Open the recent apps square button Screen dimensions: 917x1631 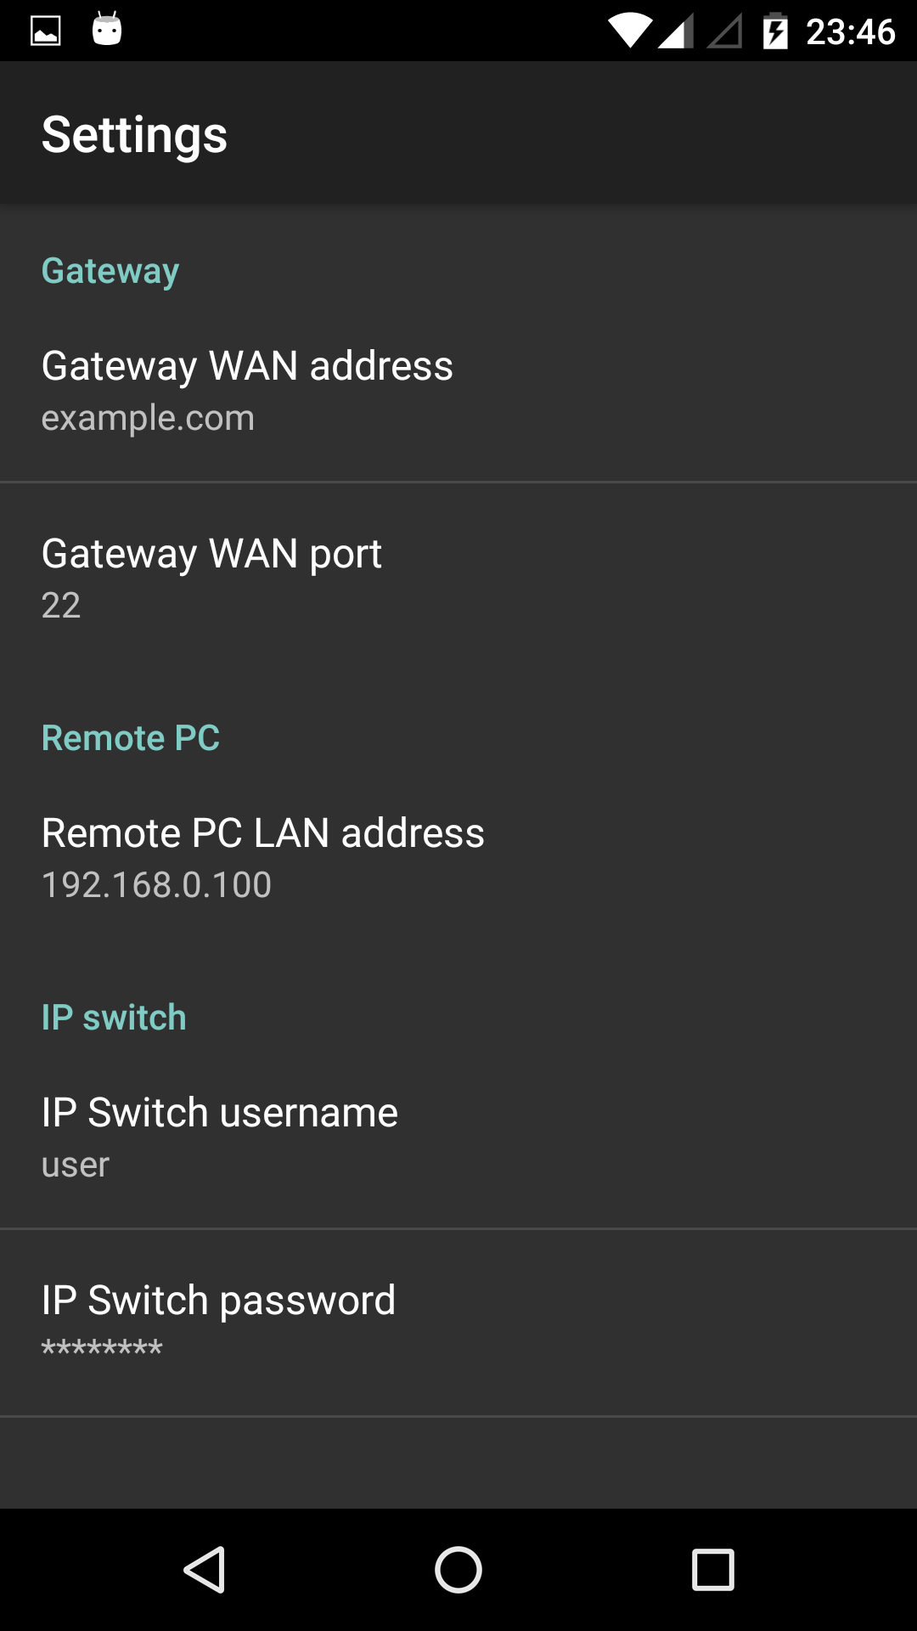click(x=712, y=1569)
